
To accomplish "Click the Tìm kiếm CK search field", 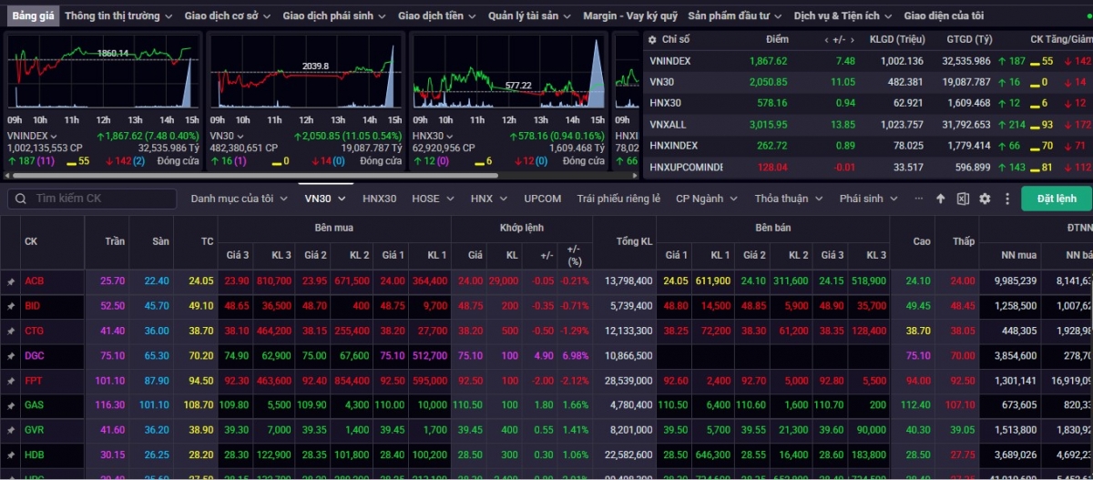I will pos(100,199).
